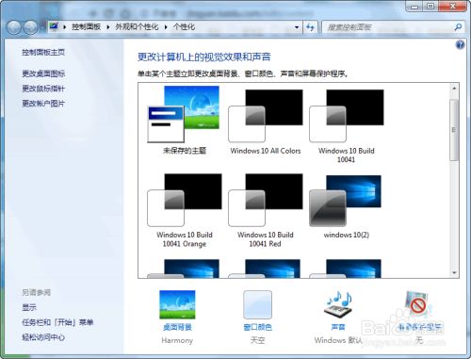471x359 pixels.
Task: Click the refresh button beside address bar
Action: [310, 27]
